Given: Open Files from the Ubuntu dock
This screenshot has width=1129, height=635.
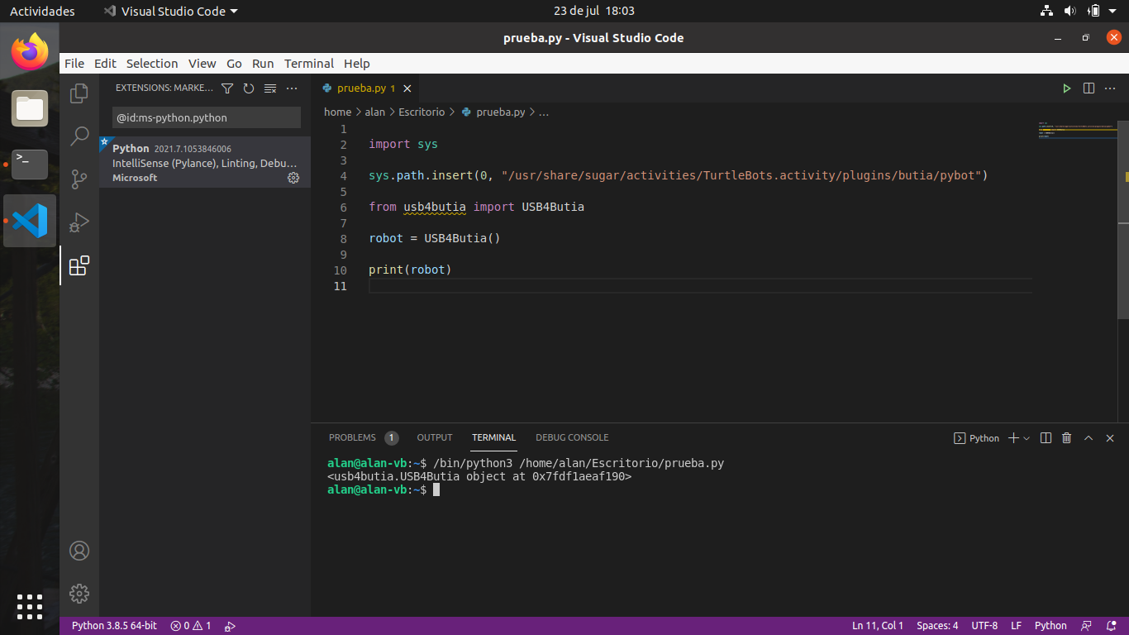Looking at the screenshot, I should (30, 108).
